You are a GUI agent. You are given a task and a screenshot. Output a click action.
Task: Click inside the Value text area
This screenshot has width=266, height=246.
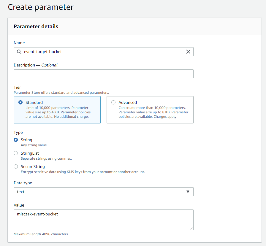(103, 220)
